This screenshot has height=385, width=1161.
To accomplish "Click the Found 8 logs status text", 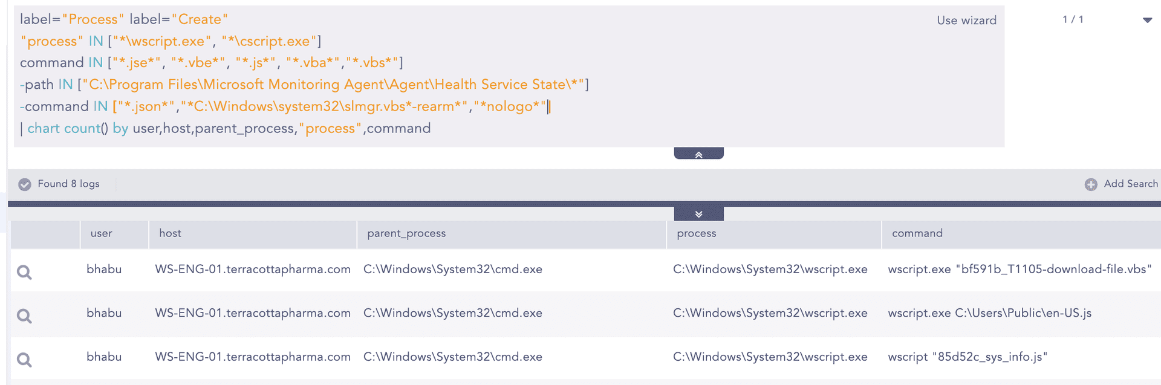I will tap(68, 184).
